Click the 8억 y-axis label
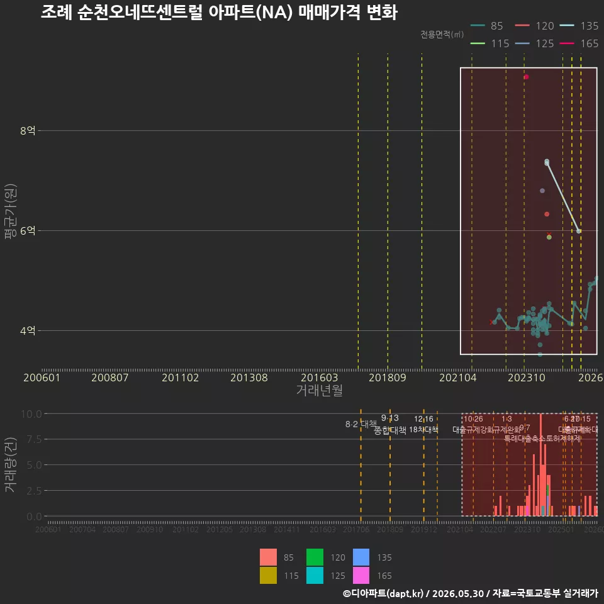This screenshot has height=604, width=604. (28, 131)
